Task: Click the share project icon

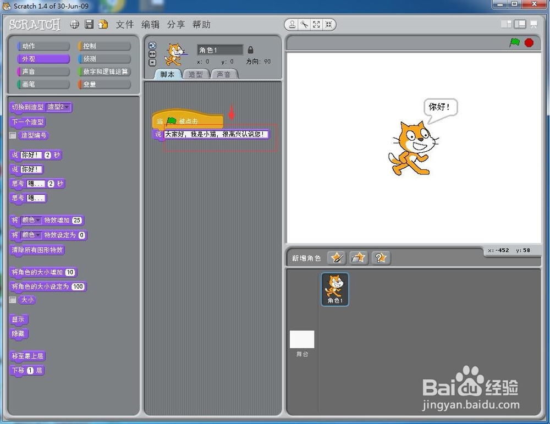Action: 103,24
